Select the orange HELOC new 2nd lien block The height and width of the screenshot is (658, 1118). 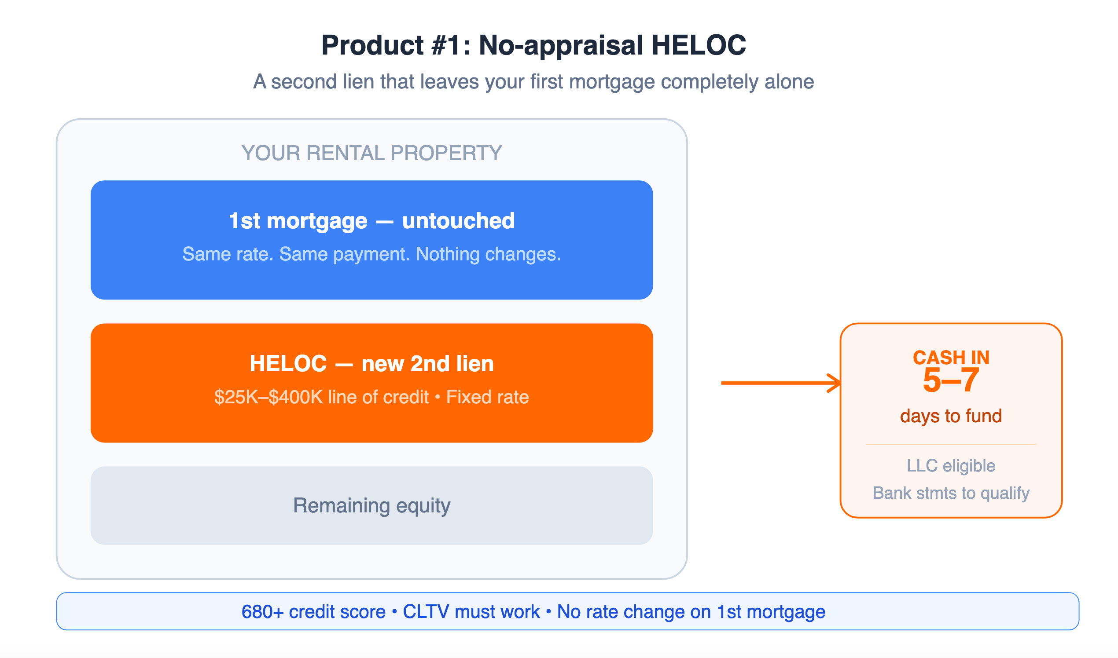pos(372,383)
